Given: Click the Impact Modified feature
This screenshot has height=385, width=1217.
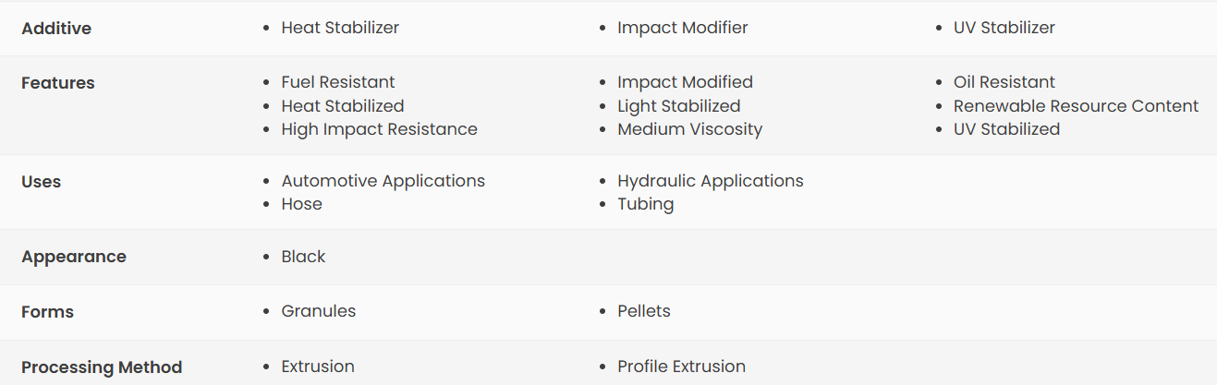Looking at the screenshot, I should pos(686,82).
